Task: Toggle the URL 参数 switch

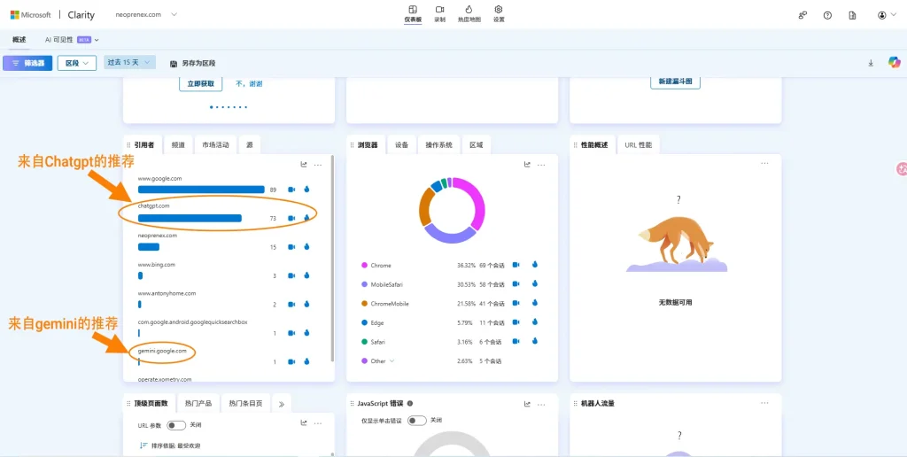Action: (176, 425)
